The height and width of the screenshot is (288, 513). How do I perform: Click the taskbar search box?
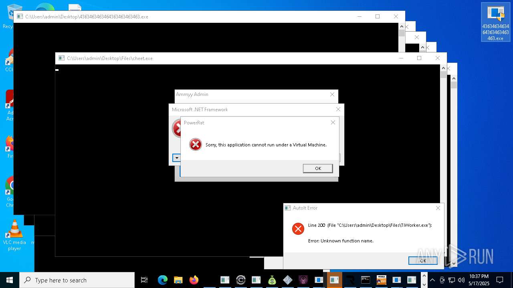pyautogui.click(x=77, y=280)
